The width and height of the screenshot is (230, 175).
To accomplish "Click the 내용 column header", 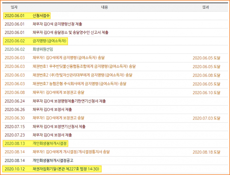I will click(104, 7).
